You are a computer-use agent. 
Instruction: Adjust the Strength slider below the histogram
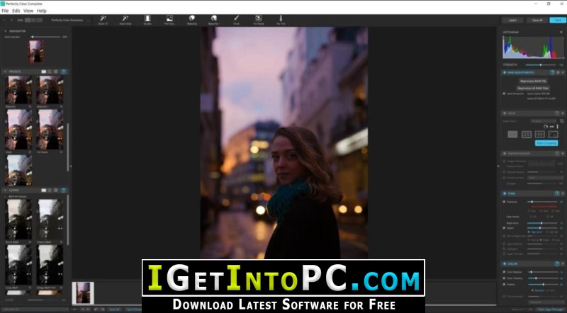click(540, 64)
